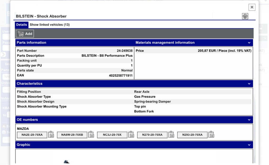The image size is (269, 165).
Task: Select OE number button N270-28-70XA
Action: coord(152,135)
